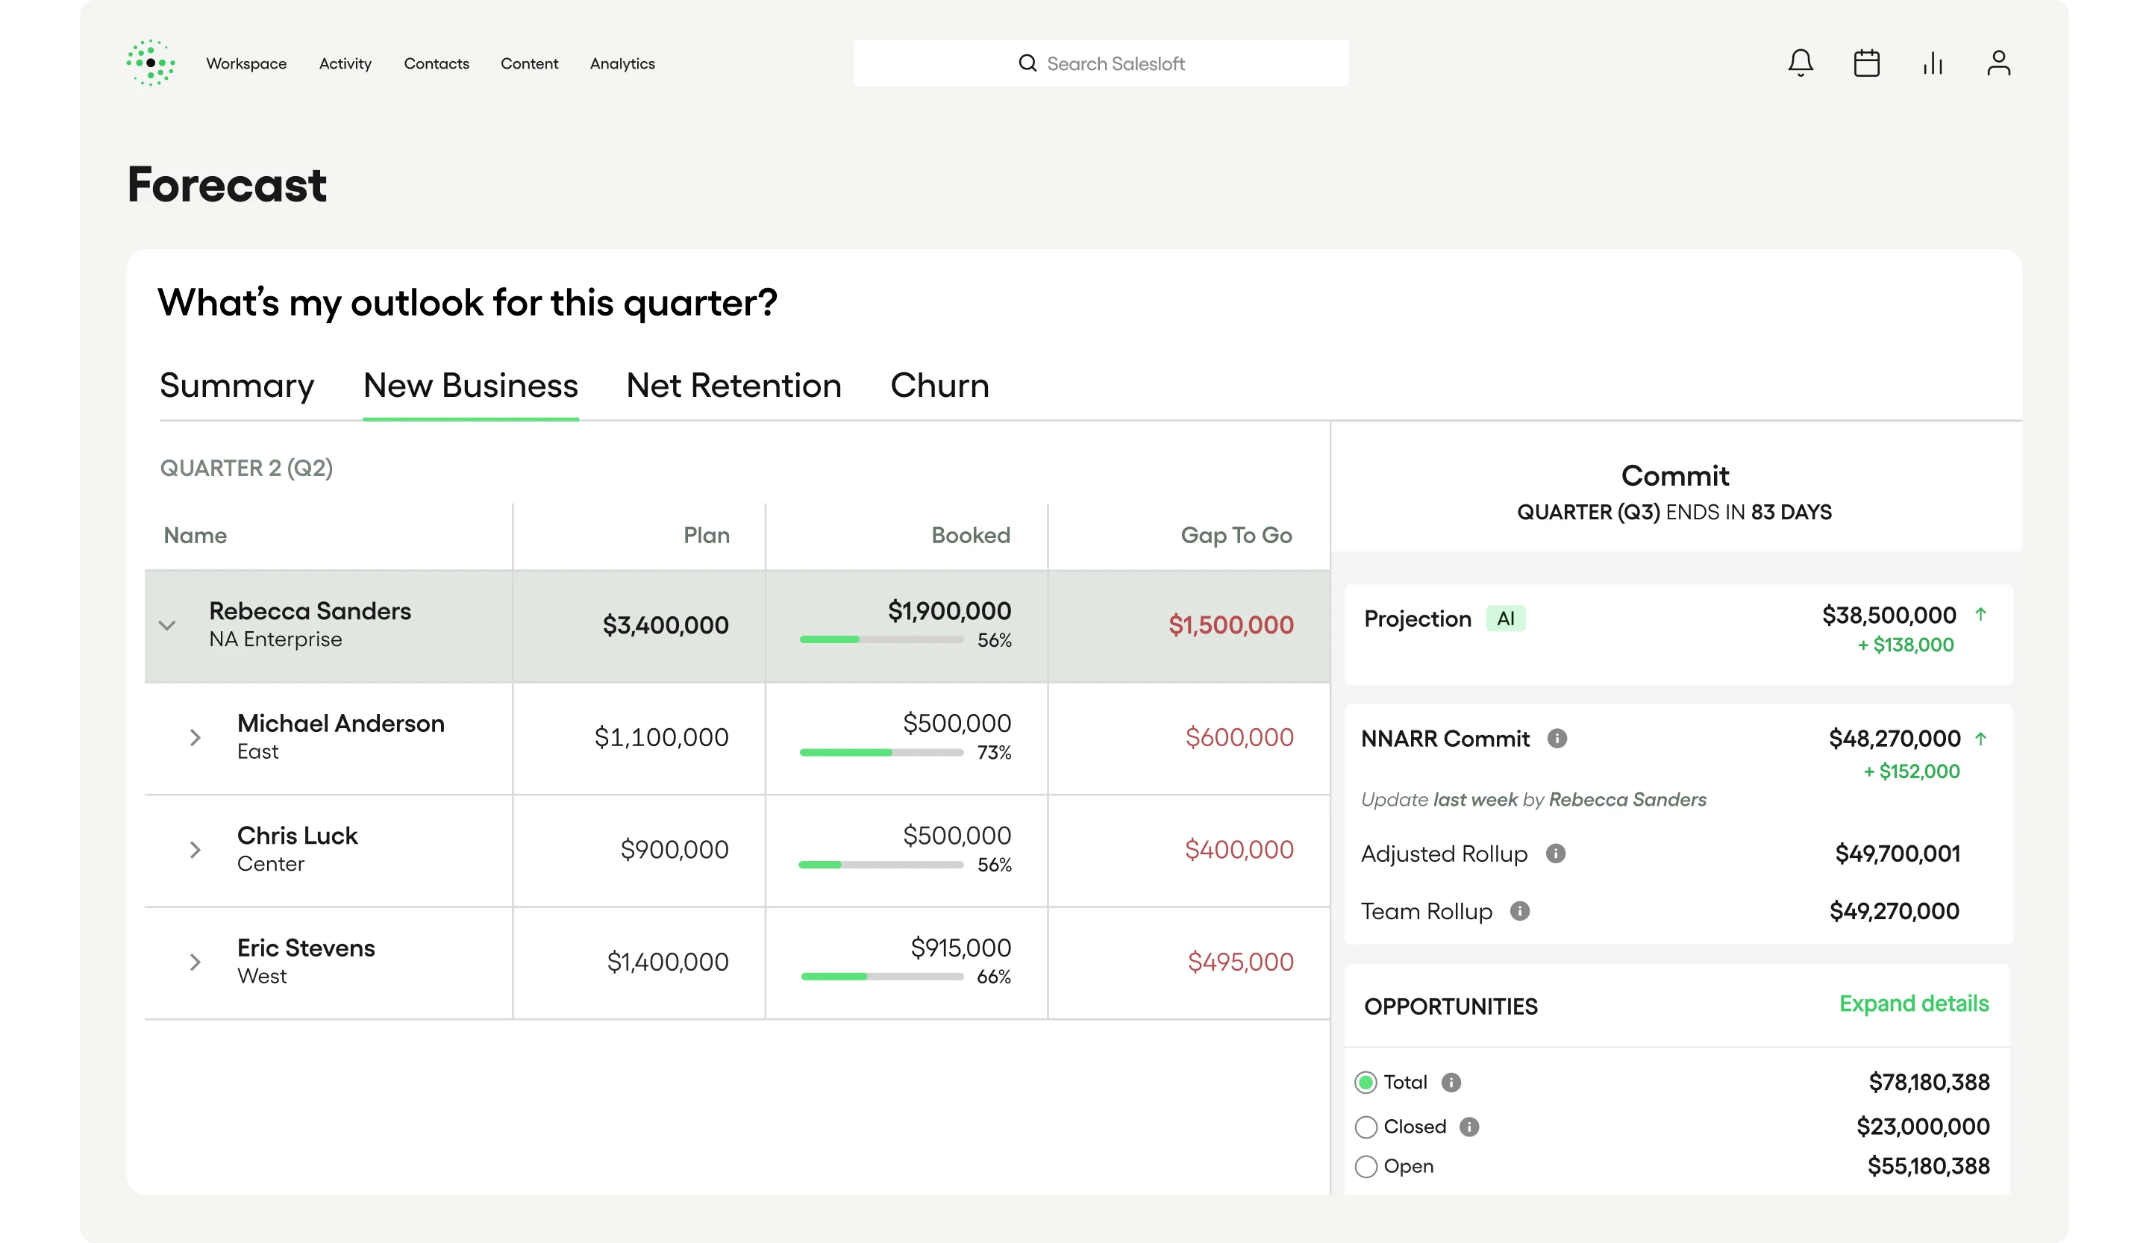Open the Content menu
2149x1243 pixels.
pos(530,64)
